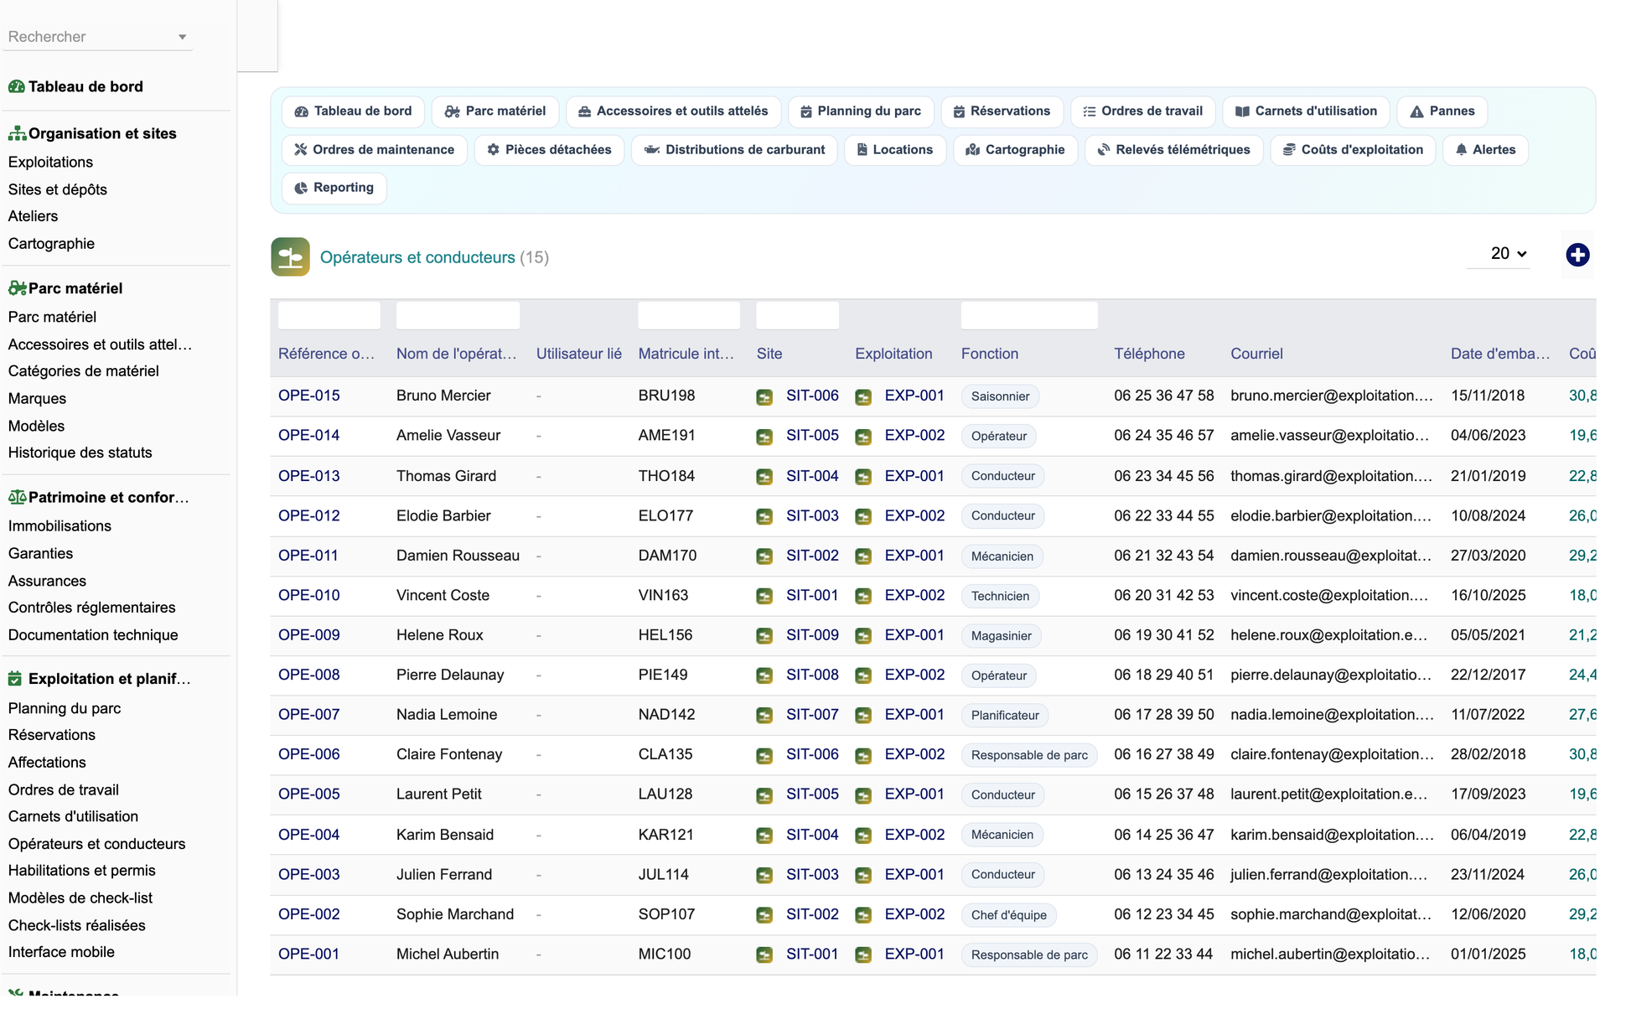
Task: Click the blue plus add-operator icon
Action: [x=1577, y=255]
